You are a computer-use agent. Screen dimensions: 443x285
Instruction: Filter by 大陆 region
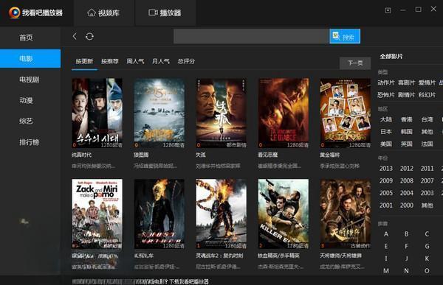[x=386, y=119]
